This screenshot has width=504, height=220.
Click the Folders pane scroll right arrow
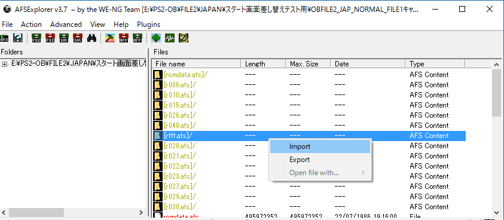(140, 213)
